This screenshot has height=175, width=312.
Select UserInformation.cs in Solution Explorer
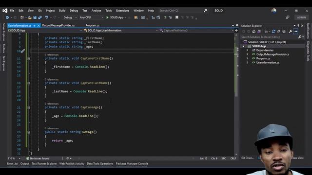click(268, 63)
